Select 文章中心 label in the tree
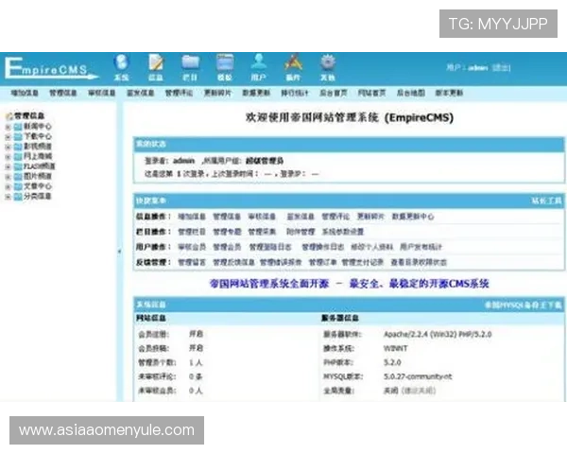The image size is (567, 454). pos(38,186)
